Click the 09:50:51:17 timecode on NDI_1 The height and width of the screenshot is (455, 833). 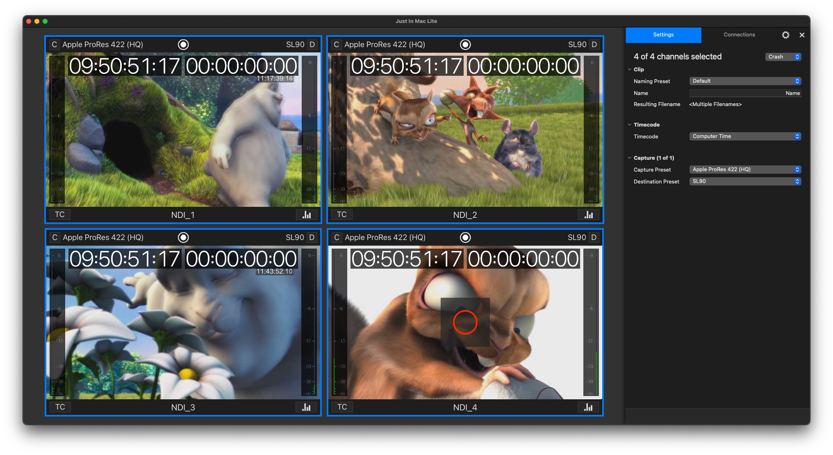coord(125,66)
